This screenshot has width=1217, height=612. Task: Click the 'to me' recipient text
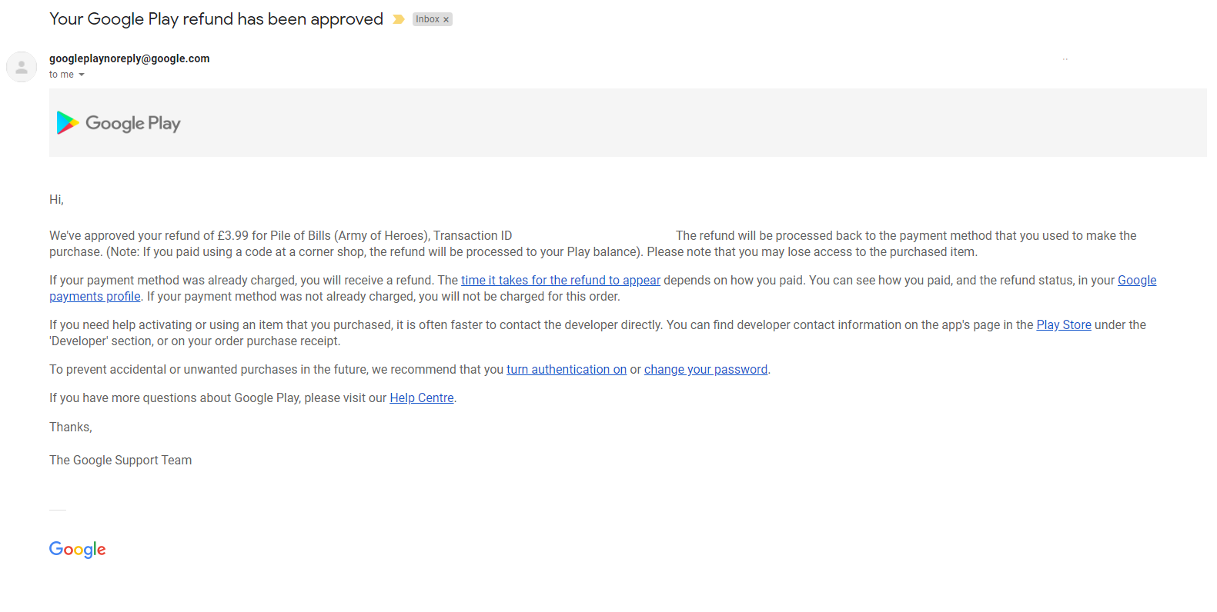(x=62, y=75)
